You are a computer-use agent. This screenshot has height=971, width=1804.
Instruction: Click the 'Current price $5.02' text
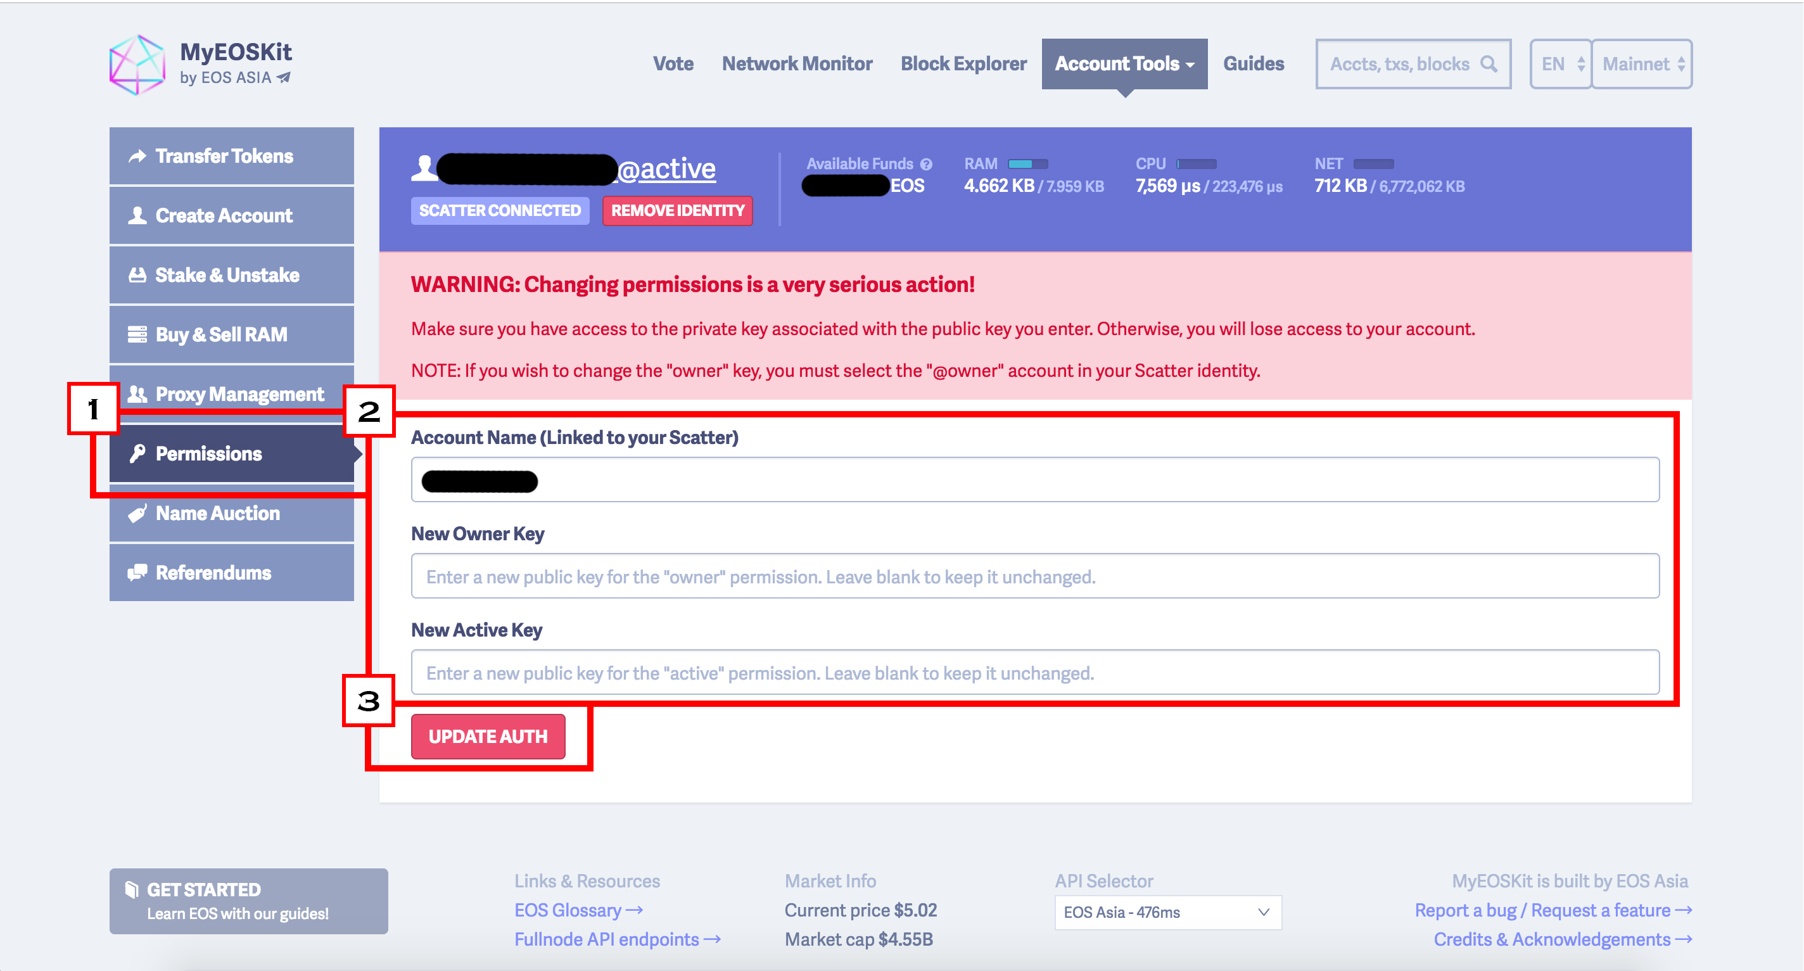coord(861,910)
